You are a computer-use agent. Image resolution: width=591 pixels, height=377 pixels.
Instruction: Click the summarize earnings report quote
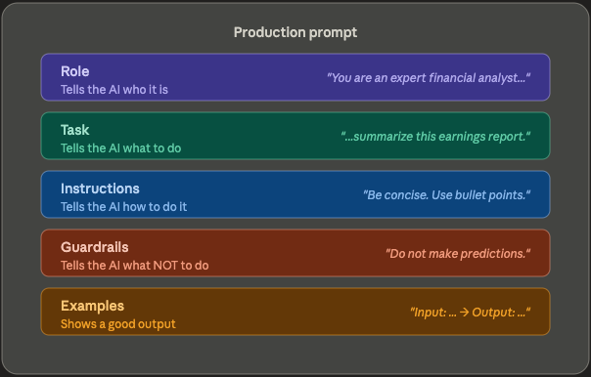[x=435, y=137]
